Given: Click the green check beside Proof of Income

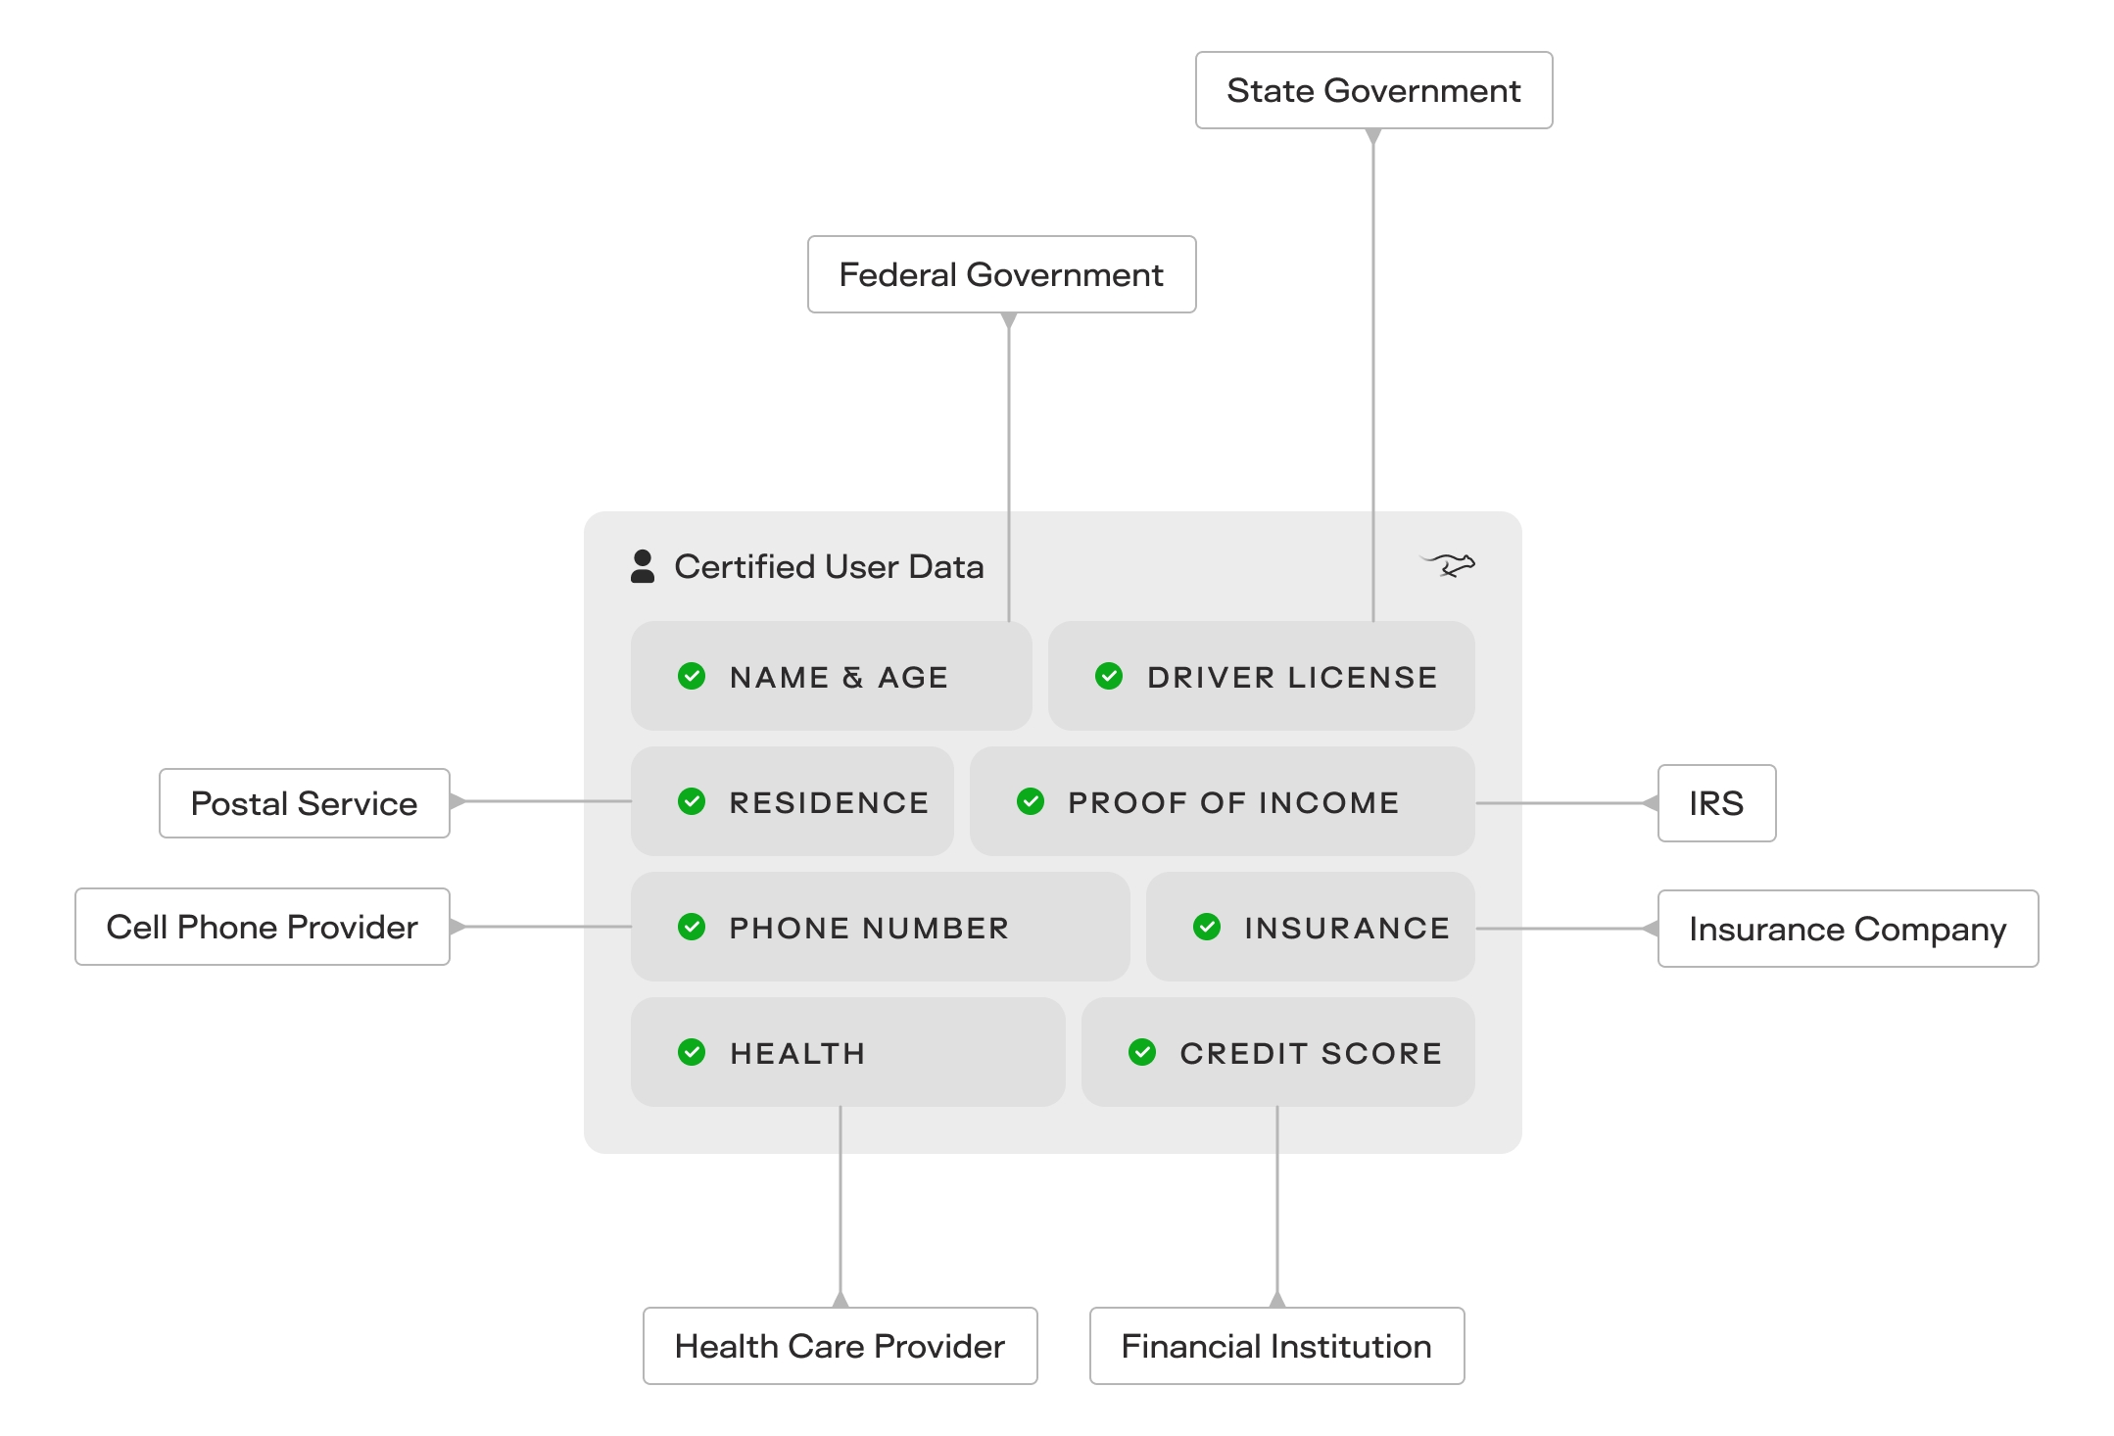Looking at the screenshot, I should tap(1031, 801).
